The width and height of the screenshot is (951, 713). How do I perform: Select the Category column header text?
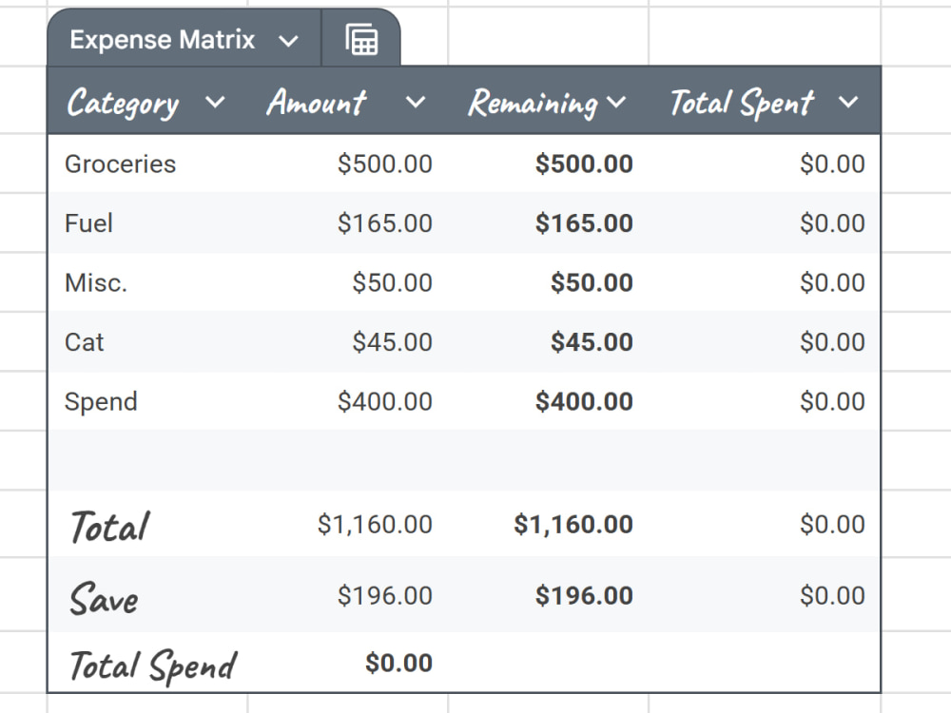point(123,103)
